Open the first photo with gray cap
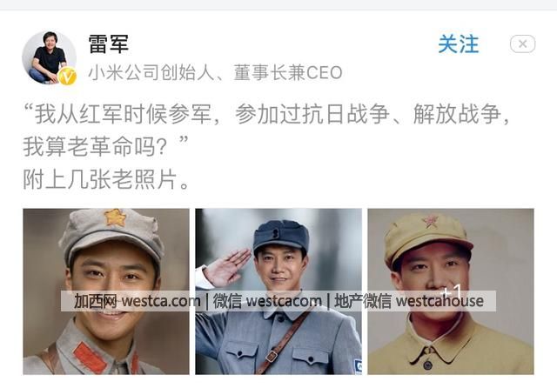Viewport: 557px width, 388px height. 106,291
